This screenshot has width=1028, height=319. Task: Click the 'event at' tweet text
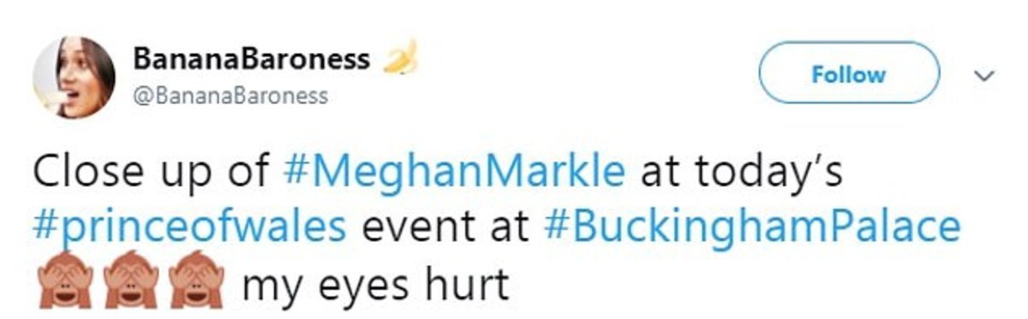tap(445, 227)
